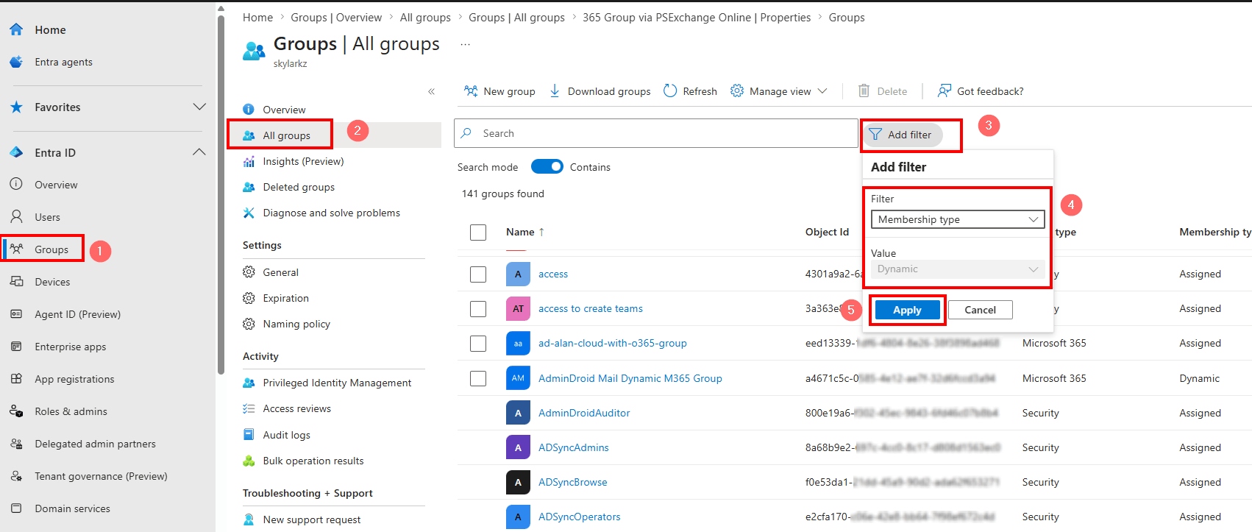The width and height of the screenshot is (1252, 532).
Task: Click App registrations icon
Action: click(16, 379)
